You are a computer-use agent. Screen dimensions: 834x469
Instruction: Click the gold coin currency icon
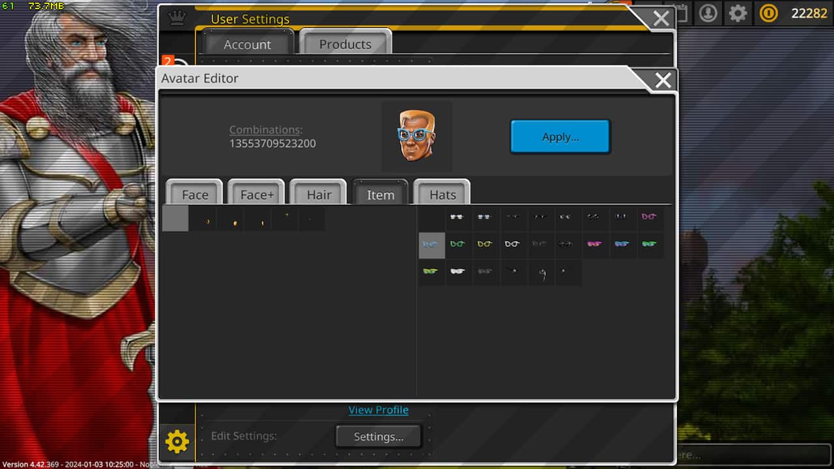coord(769,13)
